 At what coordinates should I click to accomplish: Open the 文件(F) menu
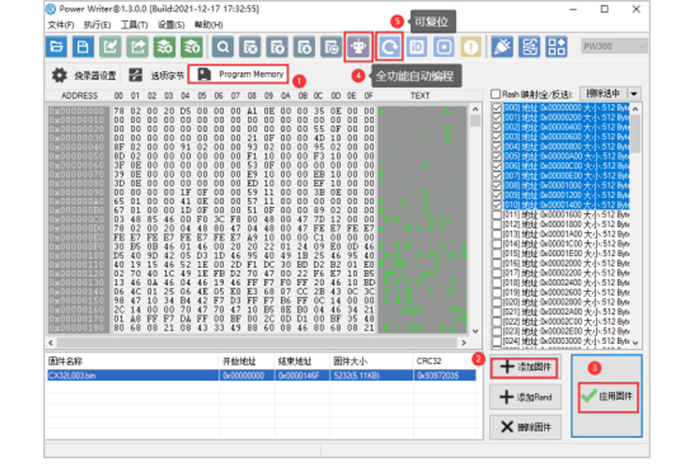[x=61, y=24]
